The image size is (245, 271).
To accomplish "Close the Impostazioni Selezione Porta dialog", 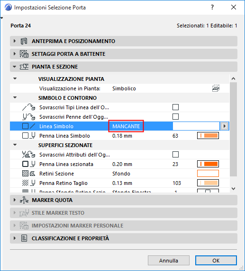I will [x=234, y=7].
